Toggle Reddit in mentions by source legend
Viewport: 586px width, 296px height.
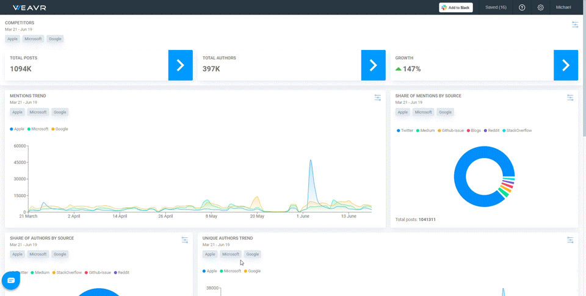point(492,131)
